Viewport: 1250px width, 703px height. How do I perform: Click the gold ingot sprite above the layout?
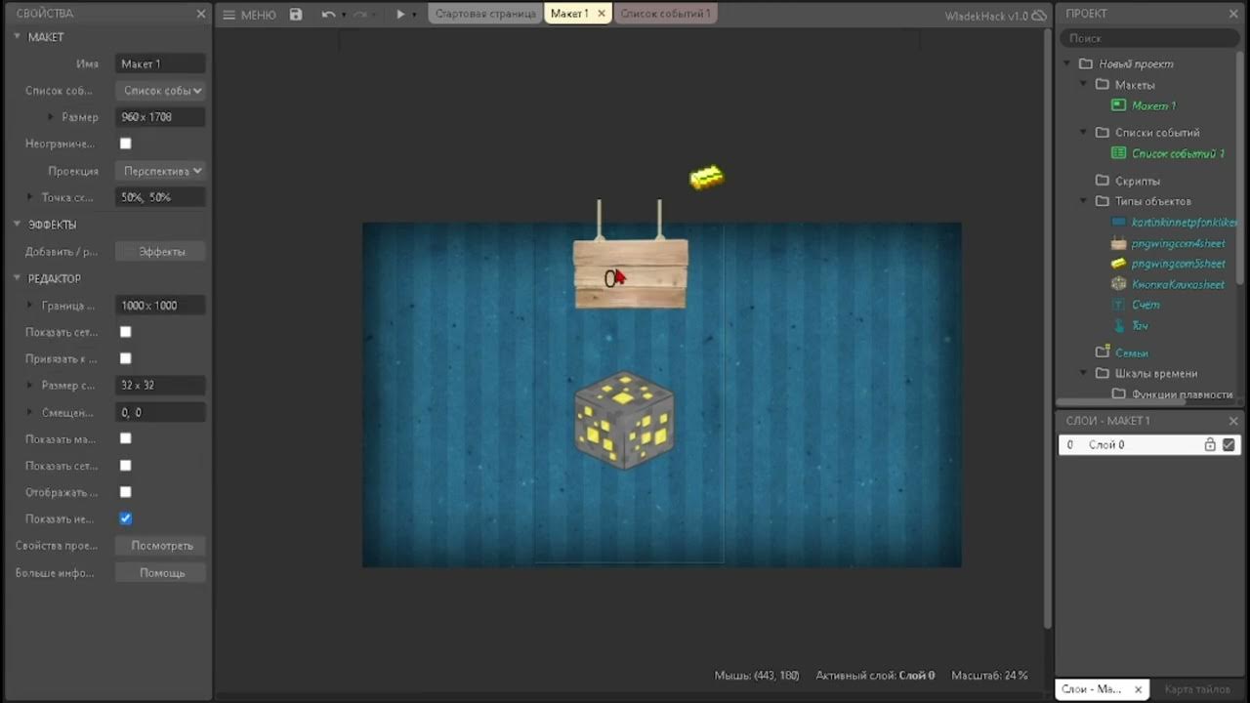707,178
